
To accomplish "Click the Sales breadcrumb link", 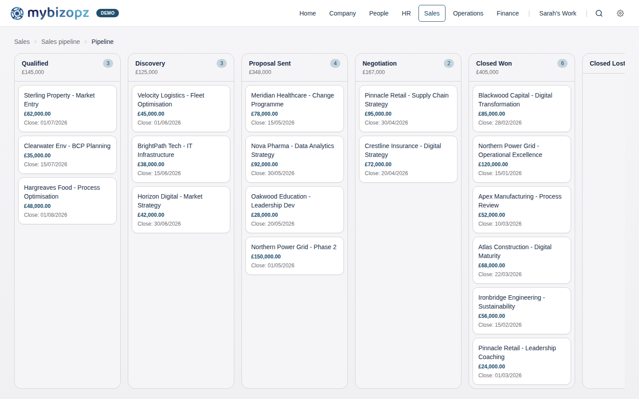I will pos(22,41).
